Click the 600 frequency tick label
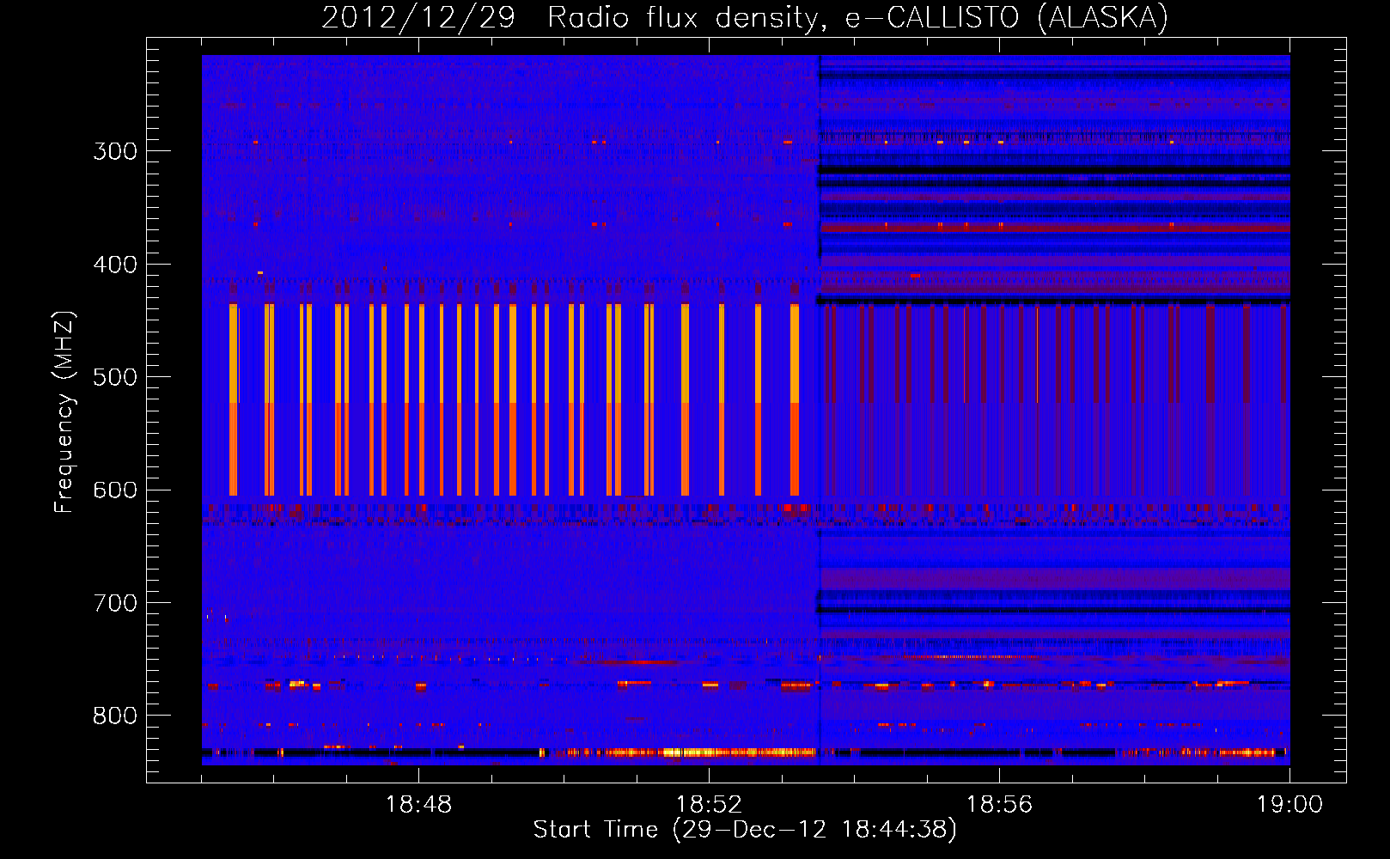 click(115, 490)
